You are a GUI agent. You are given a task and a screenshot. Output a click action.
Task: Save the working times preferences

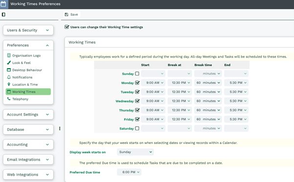(x=71, y=15)
